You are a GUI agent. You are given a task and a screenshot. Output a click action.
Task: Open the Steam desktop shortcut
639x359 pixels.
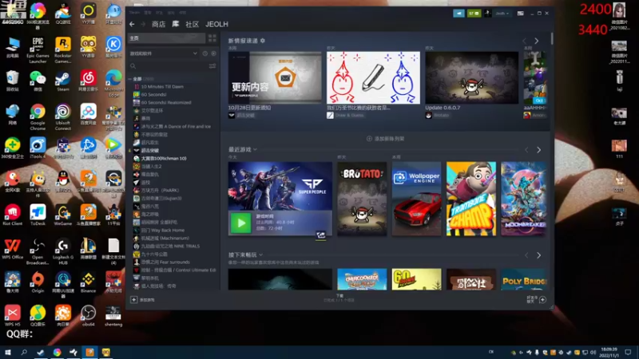(x=63, y=81)
